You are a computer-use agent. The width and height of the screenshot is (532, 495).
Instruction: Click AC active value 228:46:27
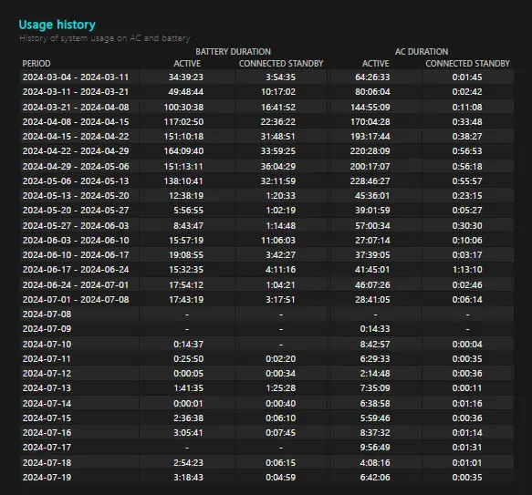click(370, 181)
